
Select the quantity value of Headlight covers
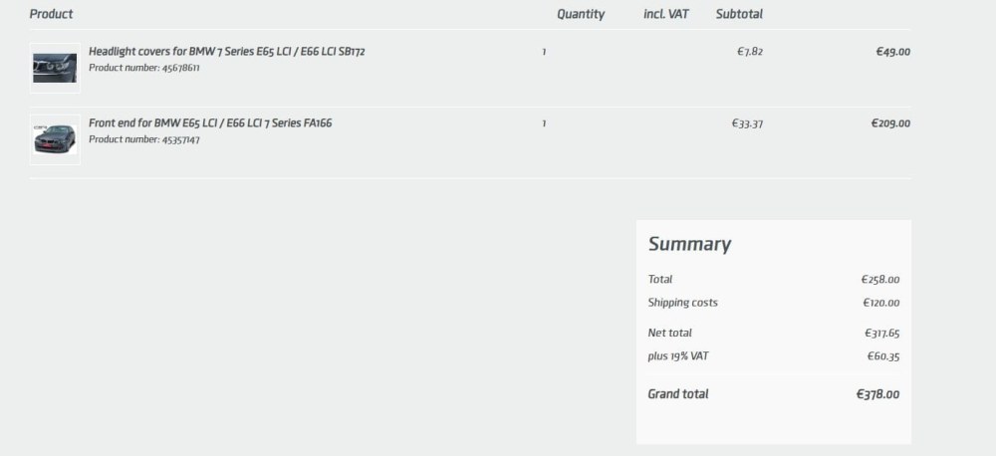coord(544,52)
